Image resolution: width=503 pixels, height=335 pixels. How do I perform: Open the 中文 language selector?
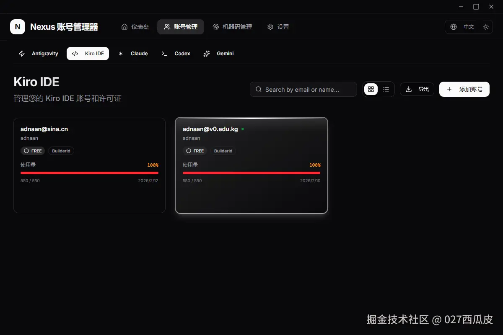[x=468, y=27]
